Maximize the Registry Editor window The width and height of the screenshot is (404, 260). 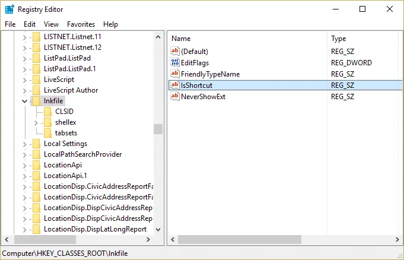point(362,9)
